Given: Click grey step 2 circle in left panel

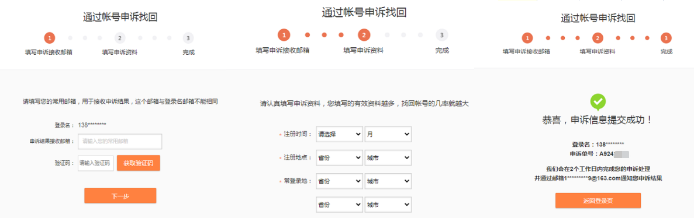Looking at the screenshot, I should [x=120, y=38].
